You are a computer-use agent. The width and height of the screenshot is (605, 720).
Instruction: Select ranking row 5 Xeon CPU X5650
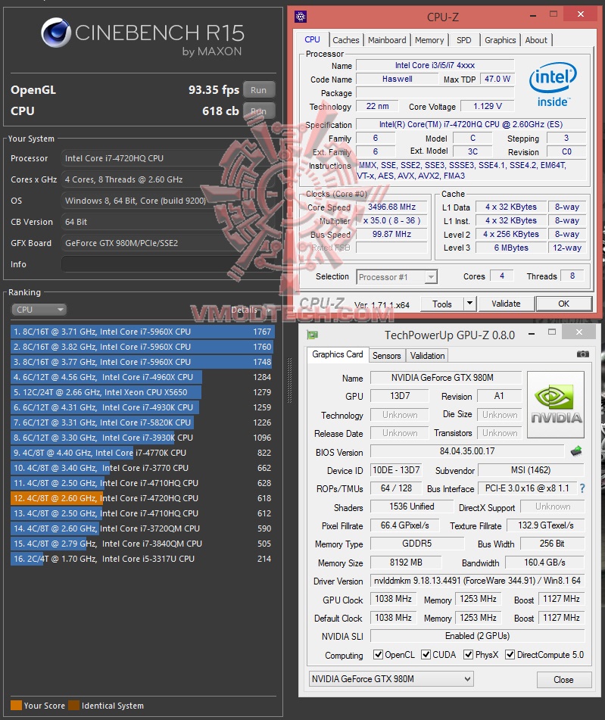142,392
